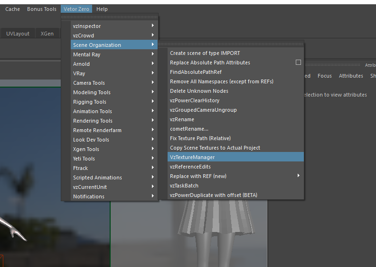Open the Focus menu in Attribute Editor
The height and width of the screenshot is (267, 376).
pyautogui.click(x=325, y=76)
